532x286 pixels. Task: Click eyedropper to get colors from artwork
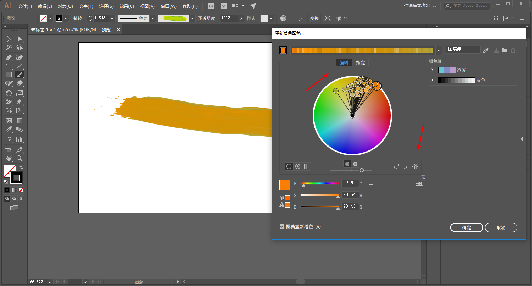tap(486, 50)
